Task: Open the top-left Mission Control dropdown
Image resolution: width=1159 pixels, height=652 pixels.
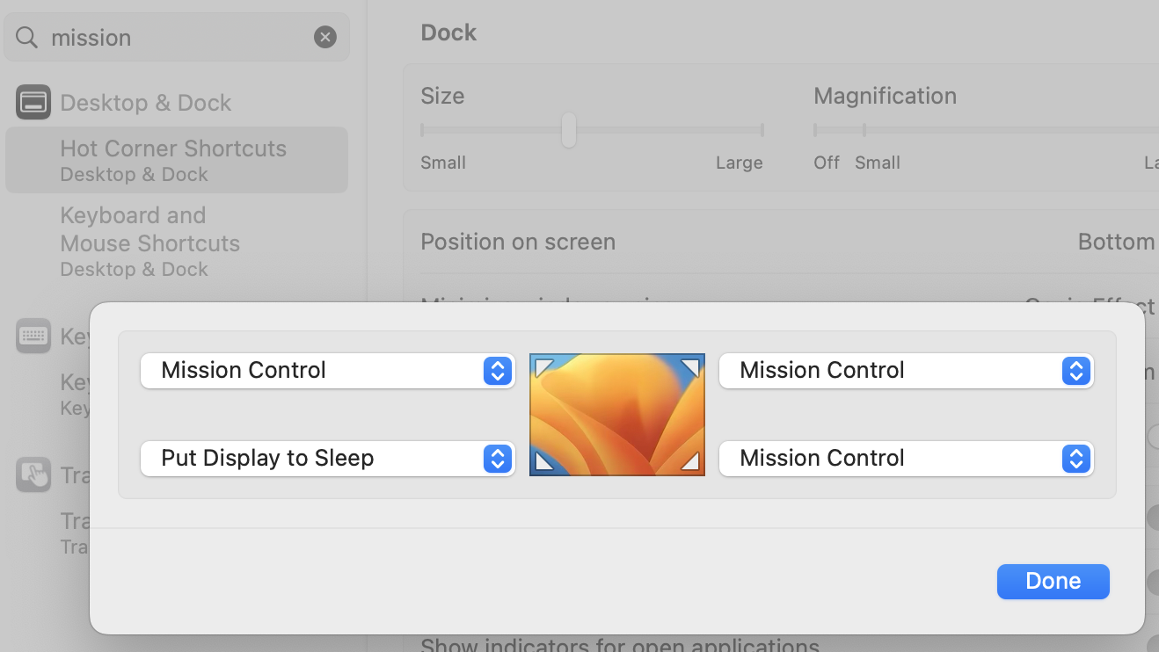Action: point(327,371)
